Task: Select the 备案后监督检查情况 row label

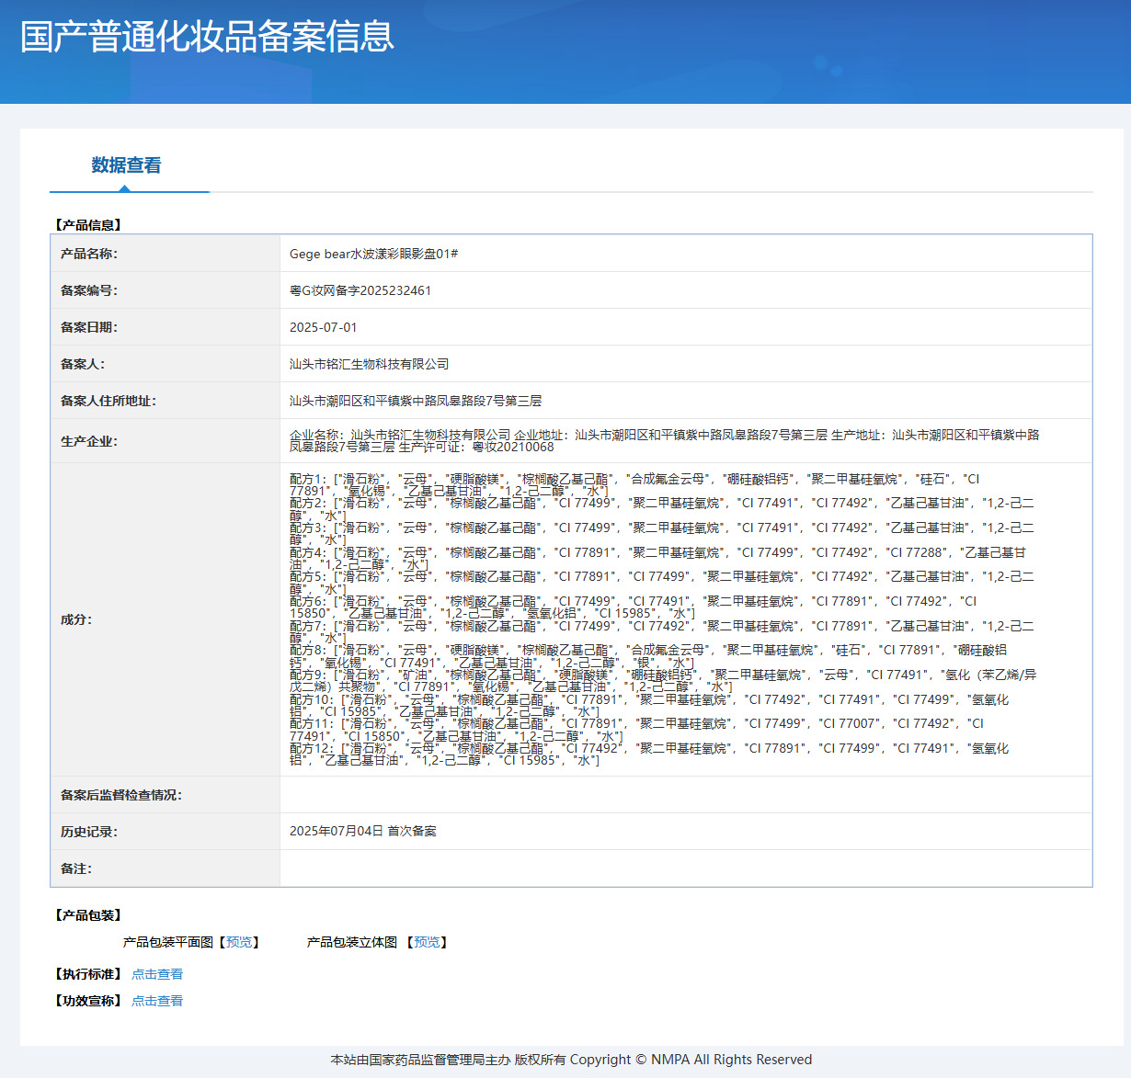Action: point(121,795)
